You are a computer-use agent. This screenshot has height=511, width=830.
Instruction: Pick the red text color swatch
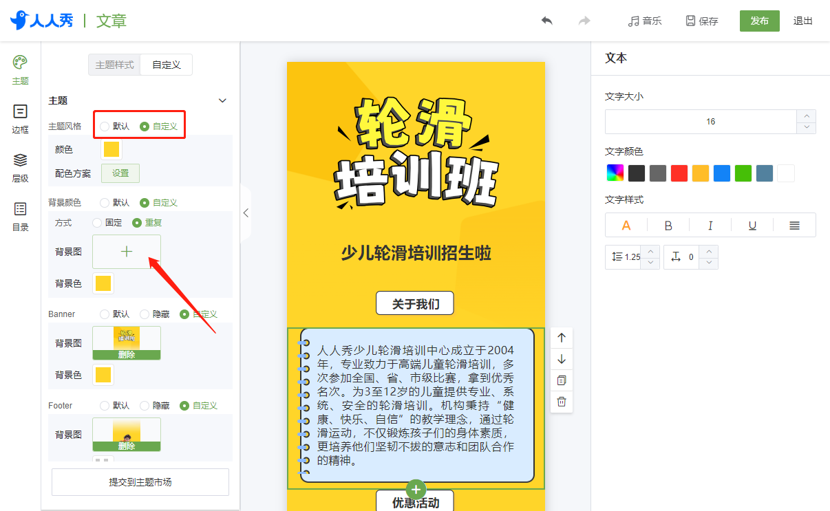tap(679, 173)
